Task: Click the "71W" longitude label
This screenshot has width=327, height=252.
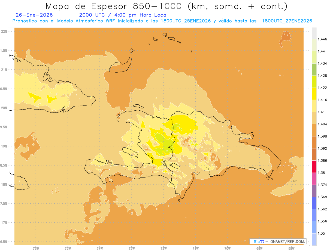Action: [195, 248]
